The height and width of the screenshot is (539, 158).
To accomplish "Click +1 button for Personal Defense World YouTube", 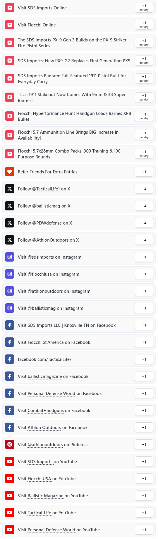I will click(x=144, y=530).
